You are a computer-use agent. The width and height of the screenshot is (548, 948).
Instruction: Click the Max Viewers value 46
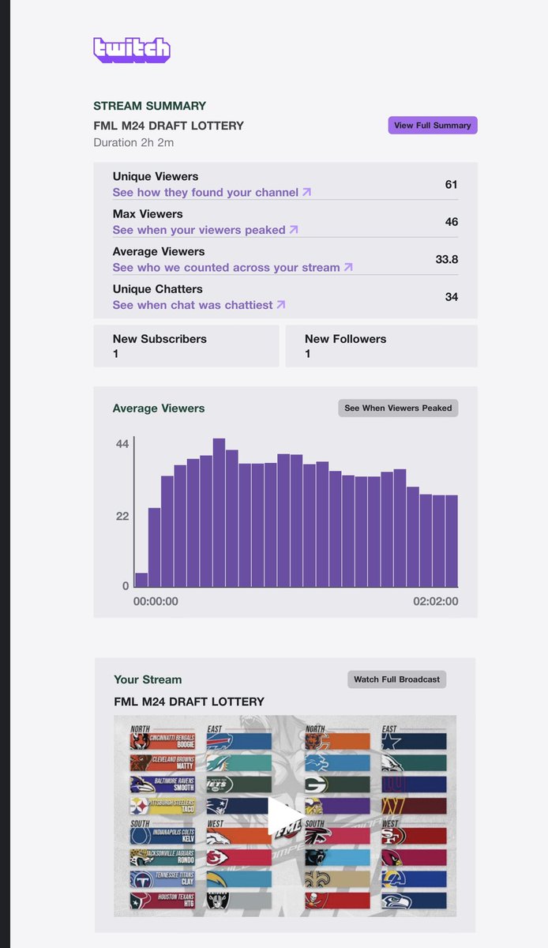(451, 222)
